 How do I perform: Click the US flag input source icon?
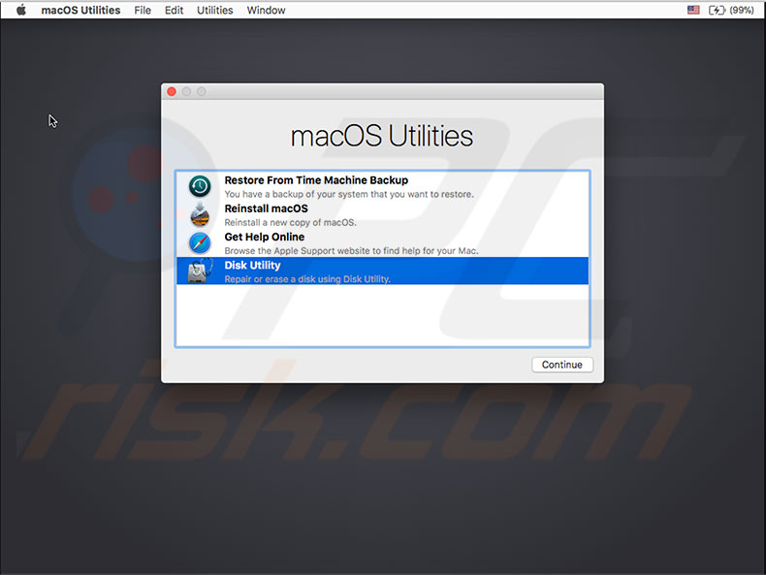[693, 10]
